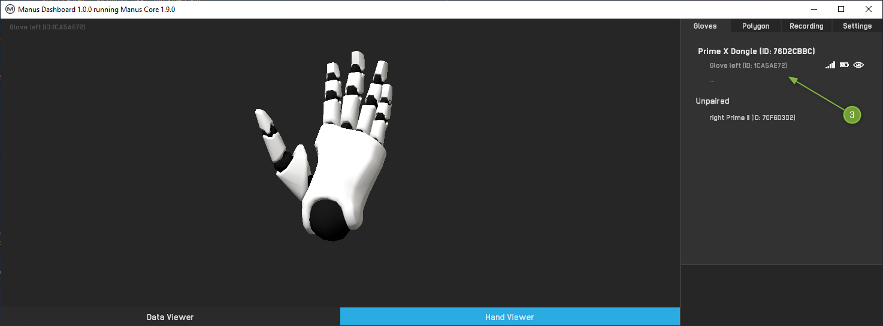This screenshot has height=326, width=883.
Task: Click the empty '...' slot under the dongle
Action: click(x=712, y=80)
